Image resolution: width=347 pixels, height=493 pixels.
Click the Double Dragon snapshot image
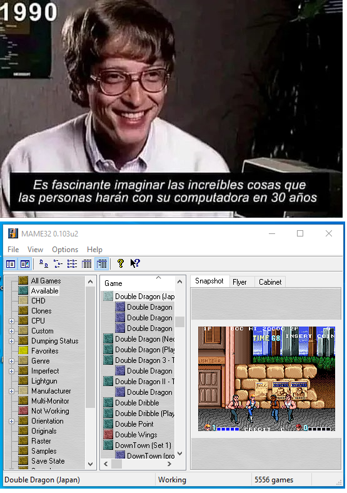pyautogui.click(x=266, y=379)
